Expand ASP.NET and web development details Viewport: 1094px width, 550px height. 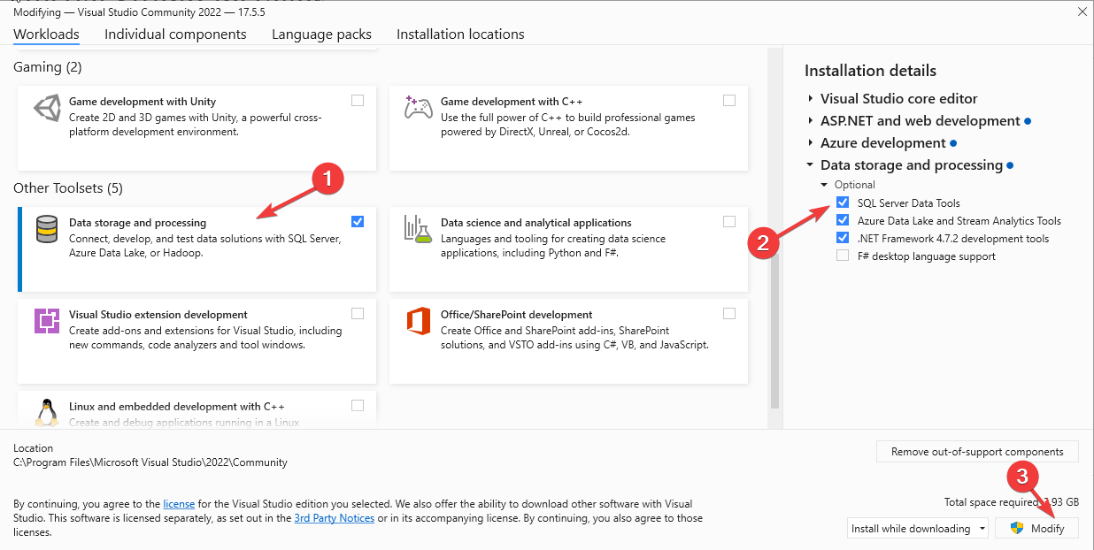pyautogui.click(x=810, y=121)
